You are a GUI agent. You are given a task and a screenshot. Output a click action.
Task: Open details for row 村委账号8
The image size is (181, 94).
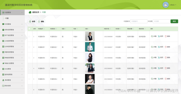coord(154,36)
